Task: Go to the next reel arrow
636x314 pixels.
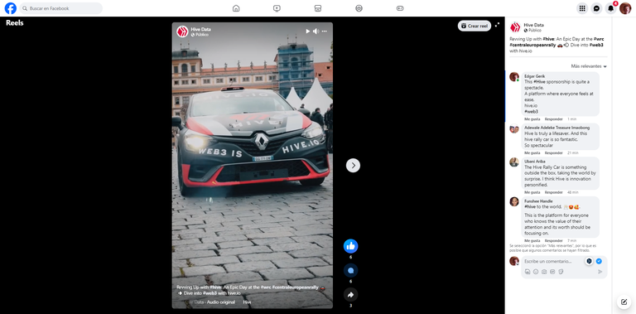Action: [x=353, y=165]
